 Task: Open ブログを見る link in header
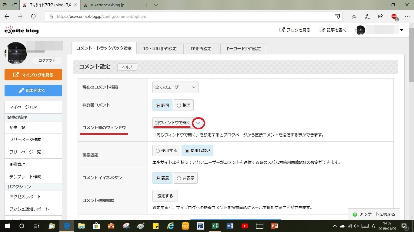[295, 30]
